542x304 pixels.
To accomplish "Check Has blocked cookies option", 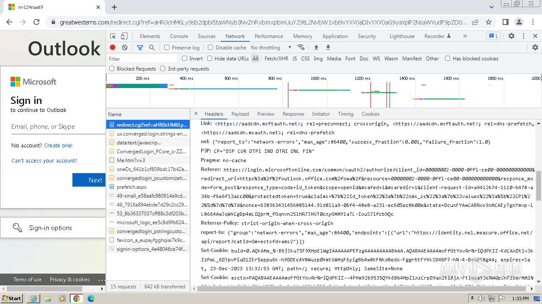I will point(448,59).
